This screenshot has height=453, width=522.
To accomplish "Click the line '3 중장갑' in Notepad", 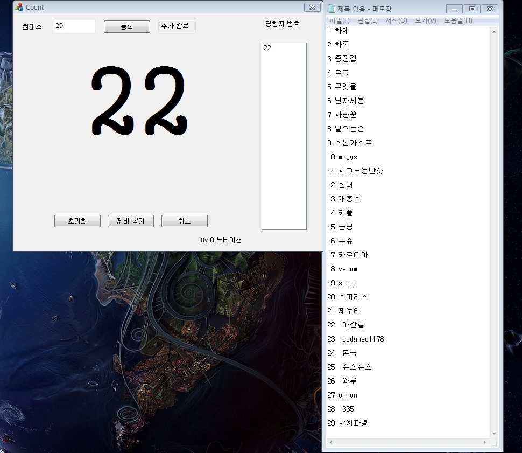I will 342,59.
